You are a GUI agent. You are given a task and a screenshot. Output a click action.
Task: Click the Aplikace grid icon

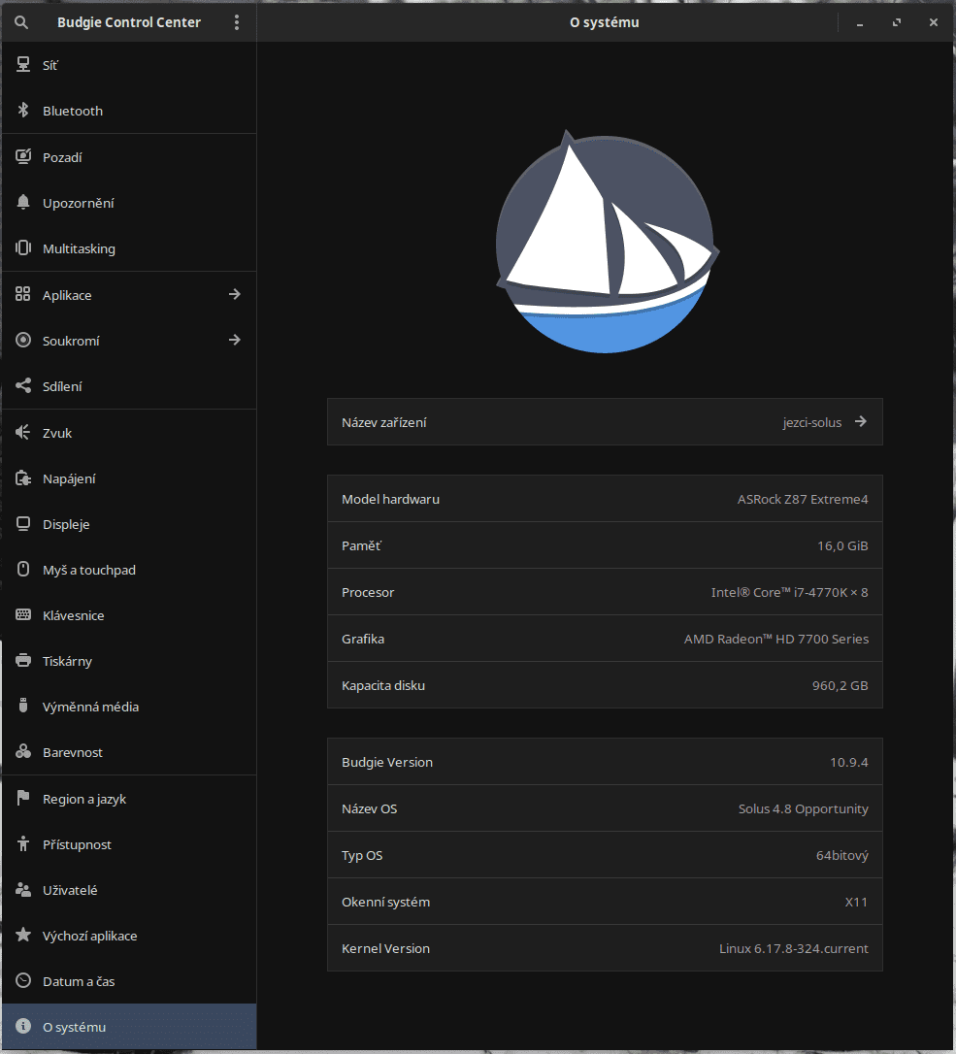[23, 294]
